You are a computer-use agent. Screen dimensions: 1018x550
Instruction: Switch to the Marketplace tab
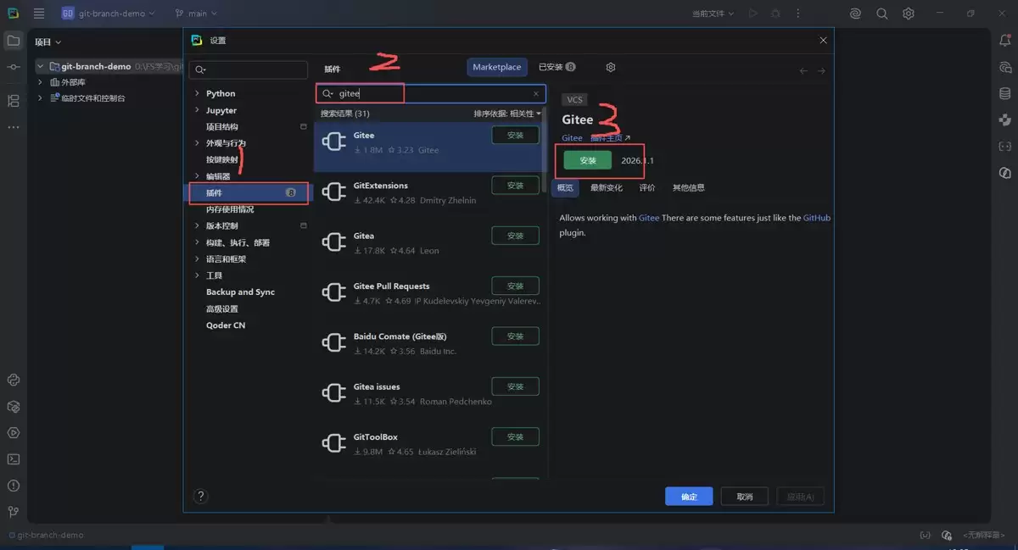pos(497,67)
